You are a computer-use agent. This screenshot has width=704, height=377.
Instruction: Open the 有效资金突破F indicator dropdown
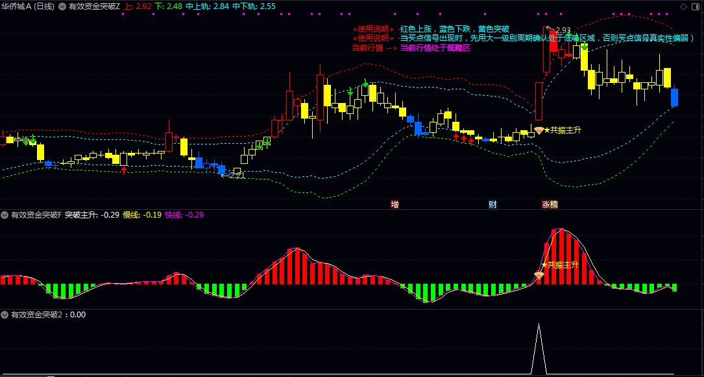[x=5, y=215]
